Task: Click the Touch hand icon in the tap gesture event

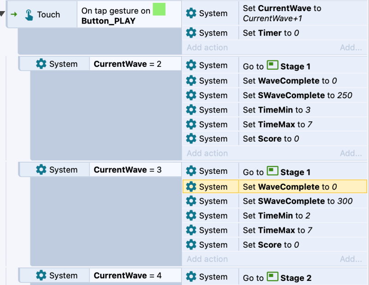Action: click(29, 15)
